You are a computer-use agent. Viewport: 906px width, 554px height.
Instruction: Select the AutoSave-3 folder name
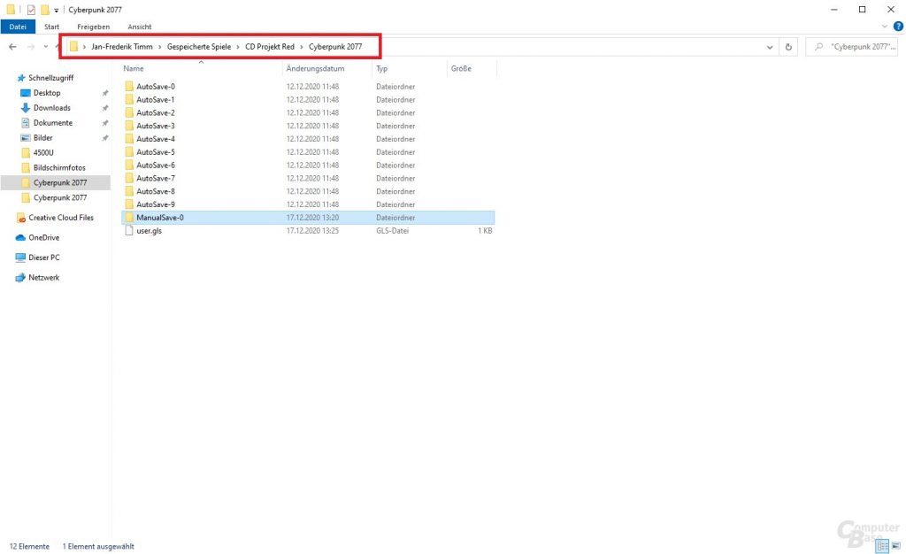click(156, 126)
